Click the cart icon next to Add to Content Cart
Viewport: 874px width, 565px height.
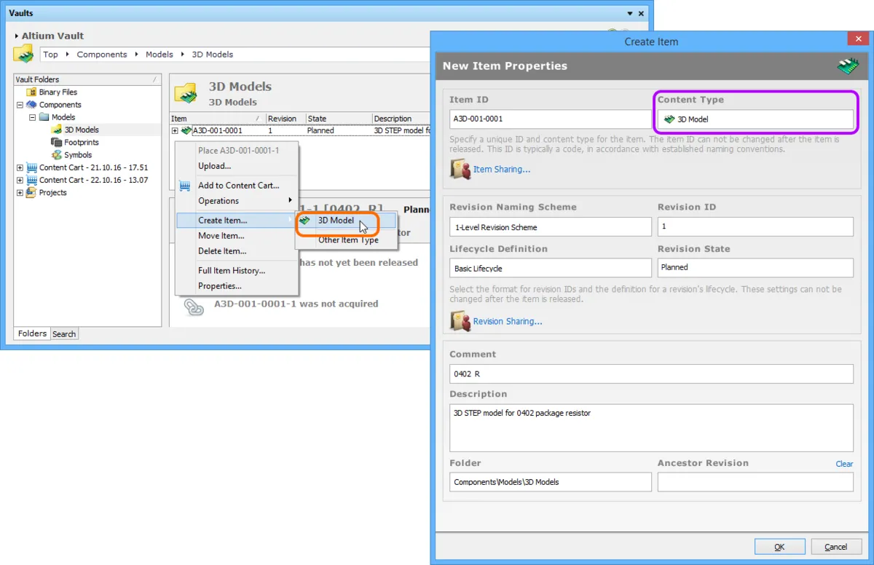(x=185, y=186)
